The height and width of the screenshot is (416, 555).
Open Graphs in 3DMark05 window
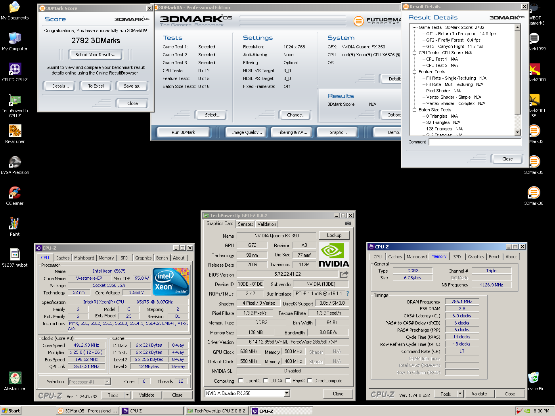pyautogui.click(x=338, y=132)
